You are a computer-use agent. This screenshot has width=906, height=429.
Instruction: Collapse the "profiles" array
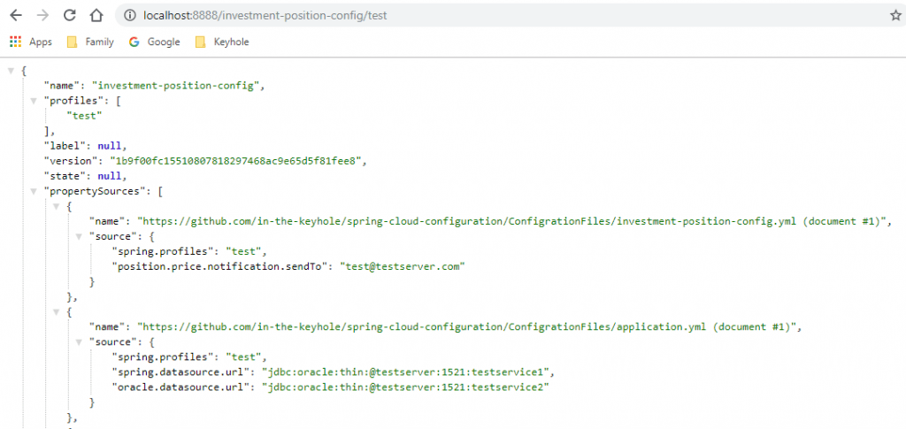[33, 100]
